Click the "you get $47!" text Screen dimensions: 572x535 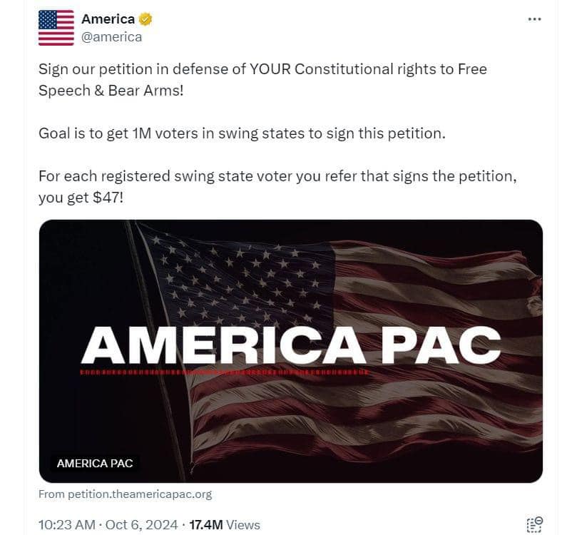(x=81, y=197)
